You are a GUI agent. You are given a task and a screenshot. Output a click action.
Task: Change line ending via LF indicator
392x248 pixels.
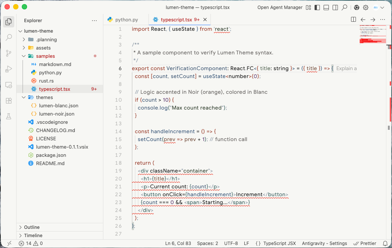247,243
